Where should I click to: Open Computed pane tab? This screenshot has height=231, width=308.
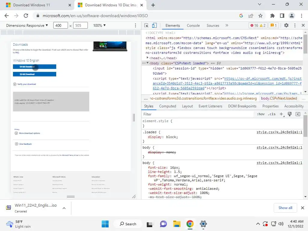168,106
